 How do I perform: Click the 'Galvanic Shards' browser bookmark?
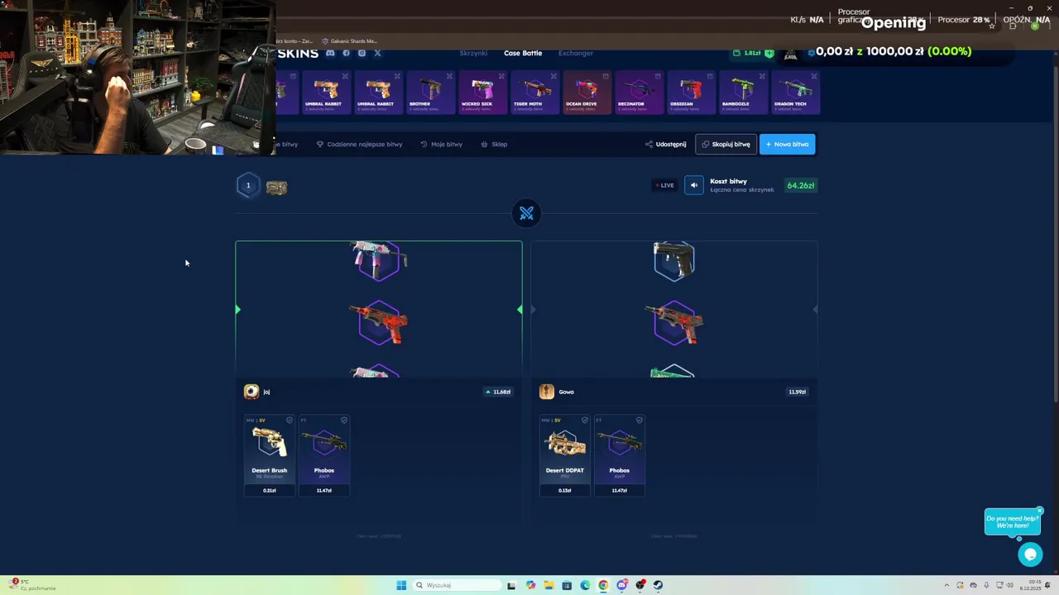coord(349,40)
